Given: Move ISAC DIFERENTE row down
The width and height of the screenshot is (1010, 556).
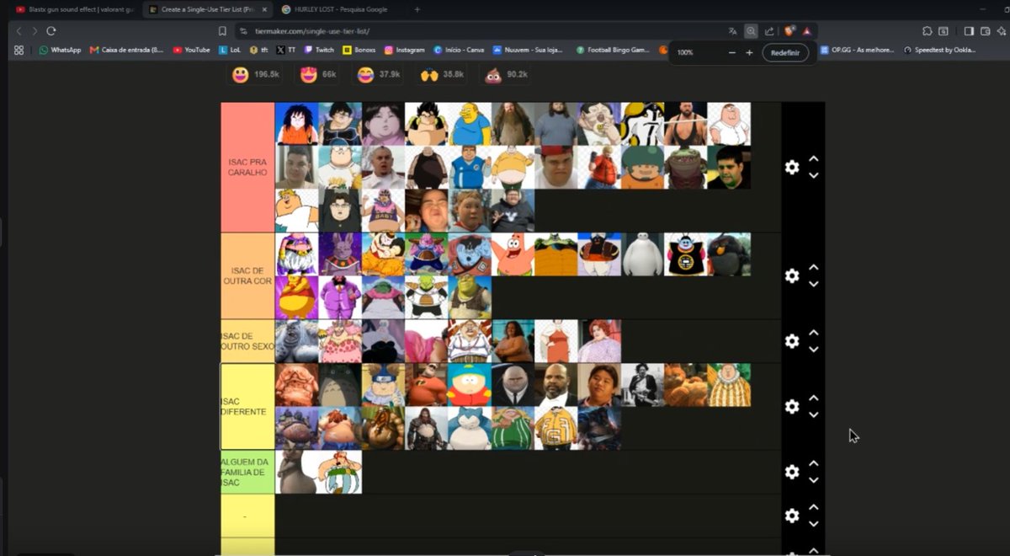Looking at the screenshot, I should click(814, 414).
